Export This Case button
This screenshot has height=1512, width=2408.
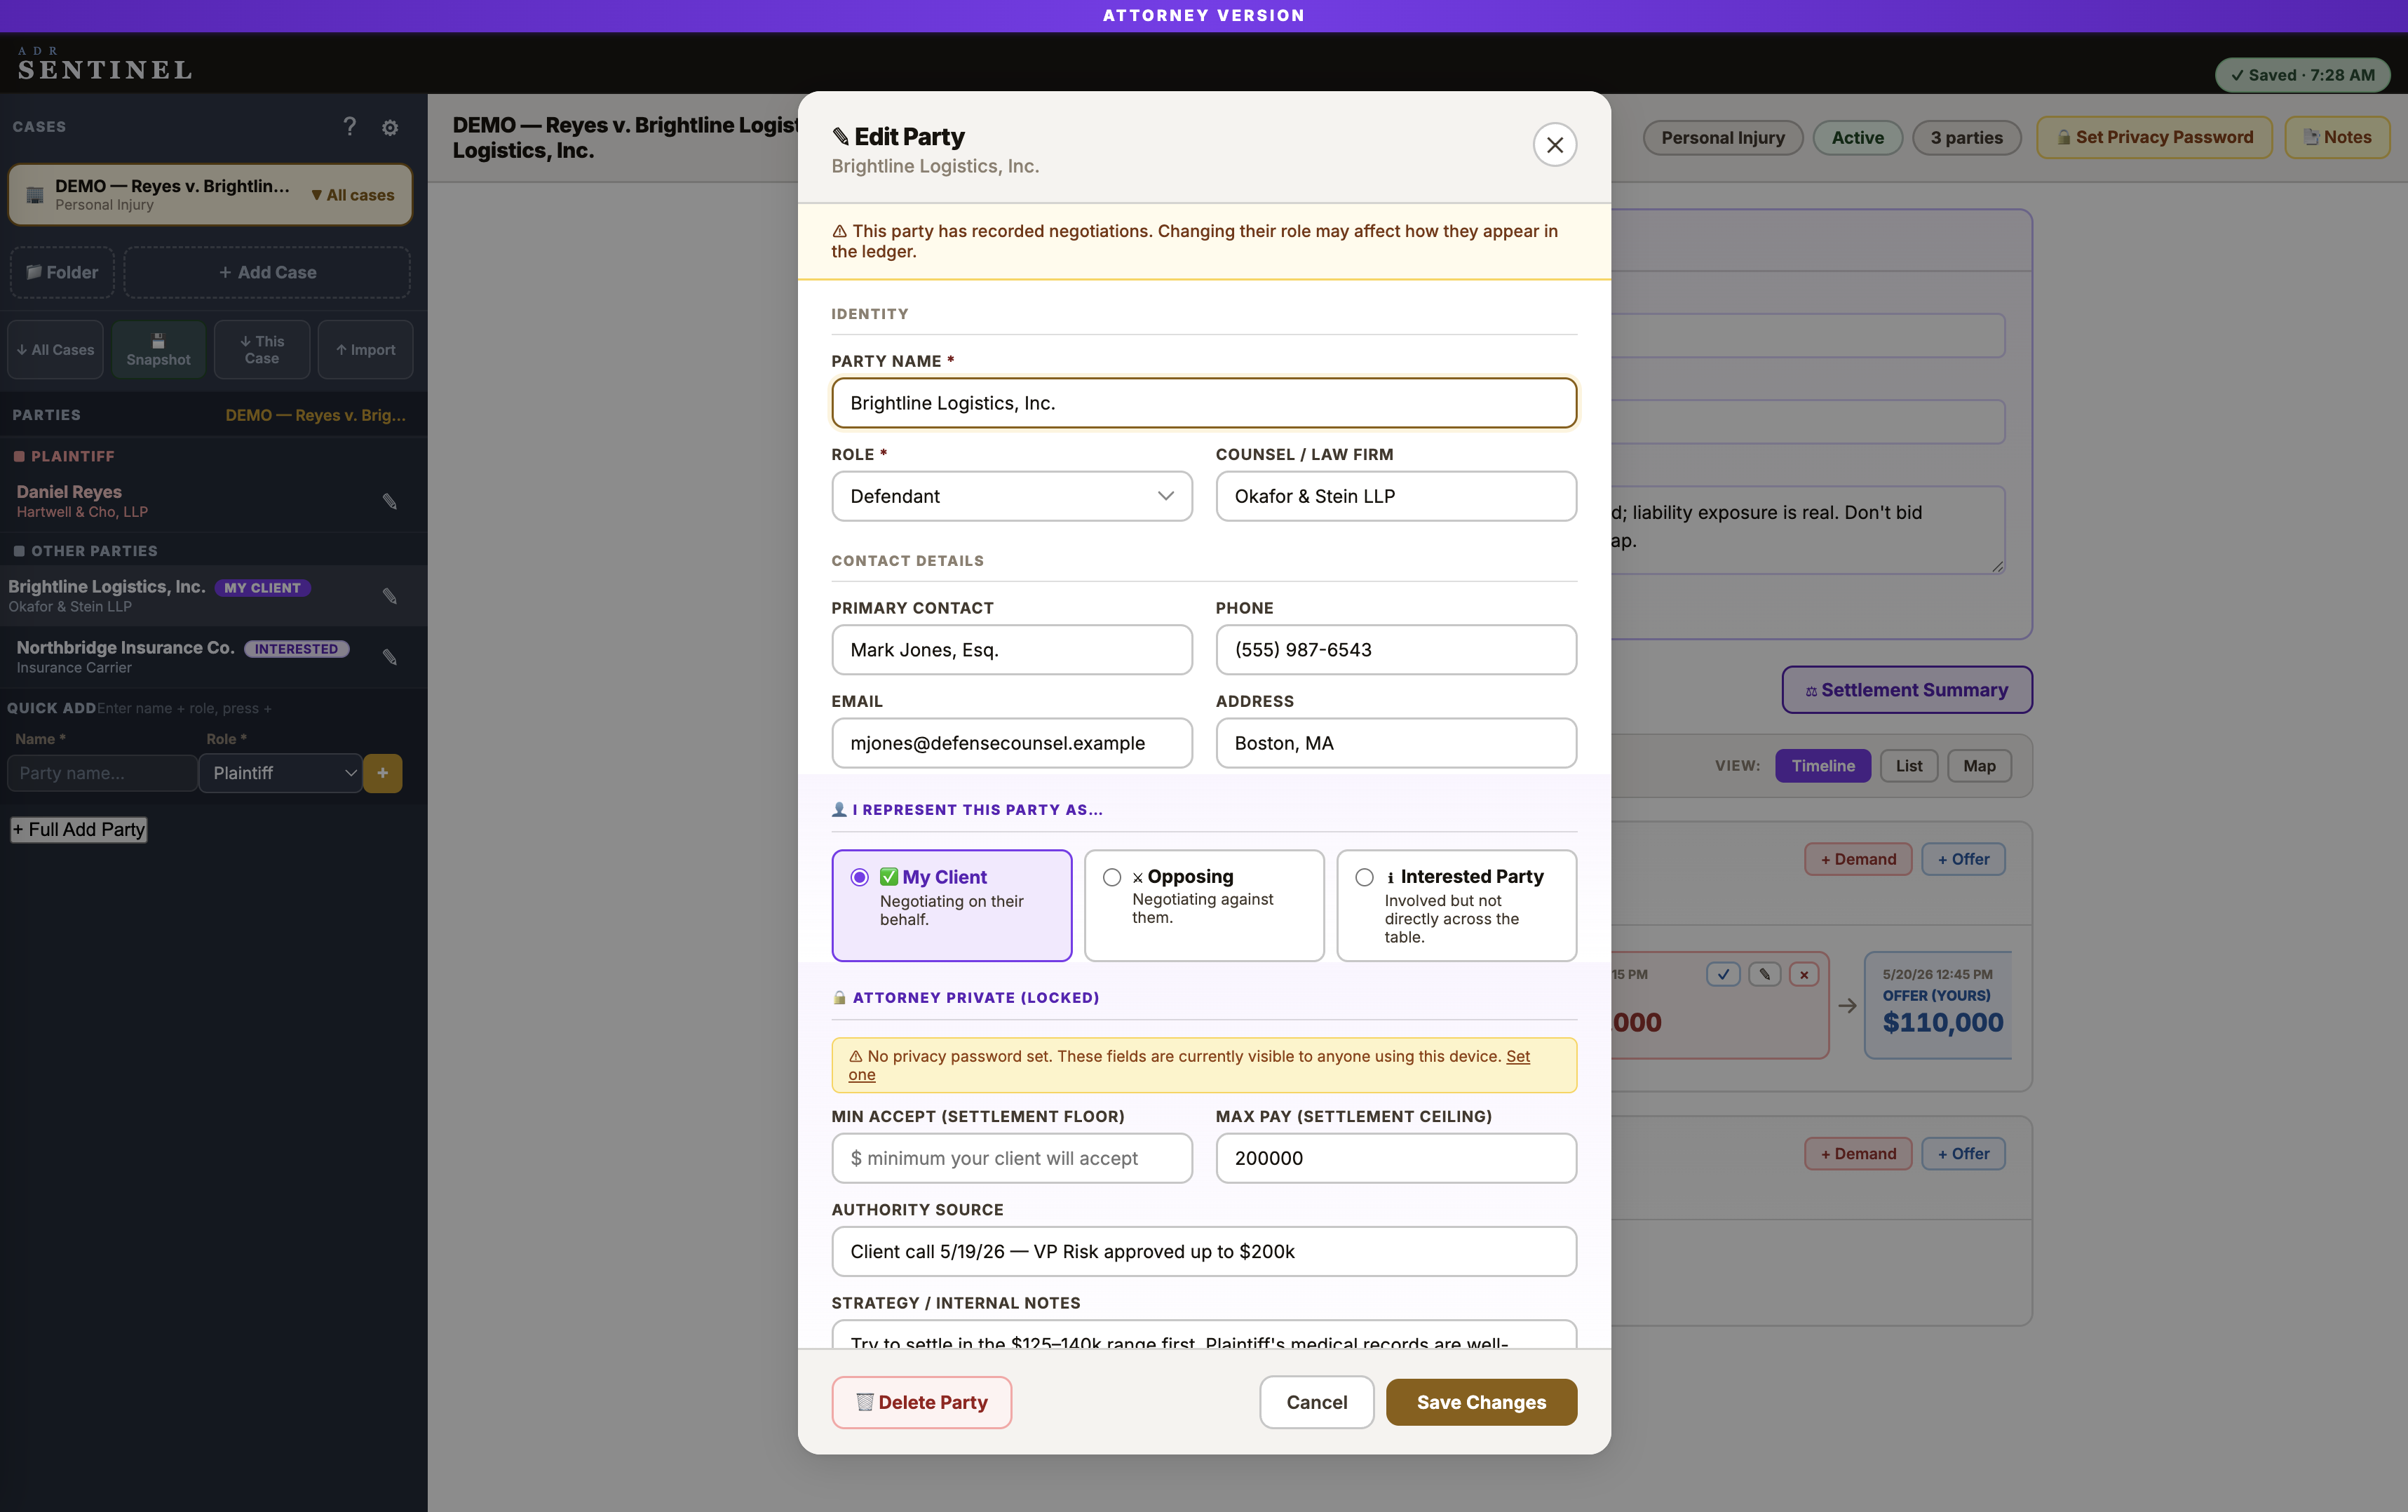click(262, 350)
